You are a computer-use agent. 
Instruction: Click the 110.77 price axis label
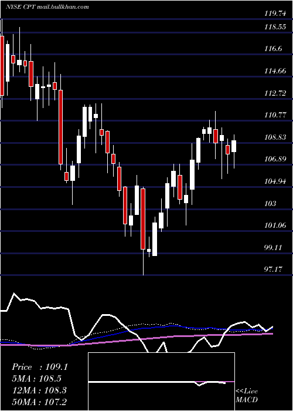275,115
